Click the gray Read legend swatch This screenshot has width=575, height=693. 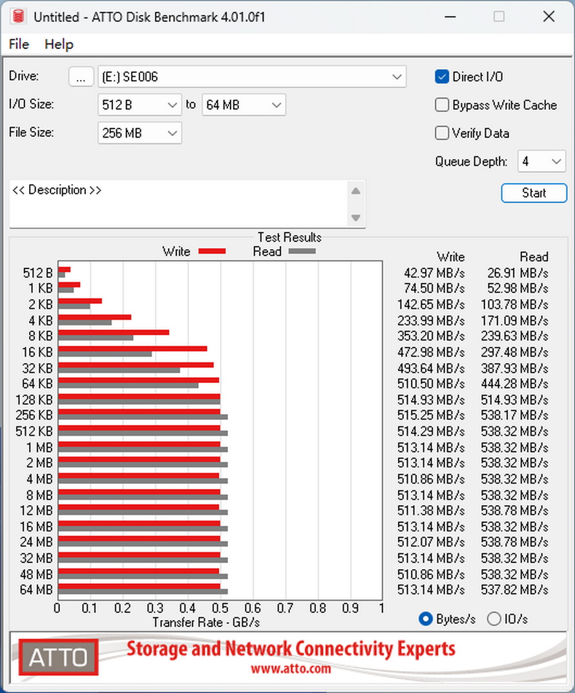[301, 251]
